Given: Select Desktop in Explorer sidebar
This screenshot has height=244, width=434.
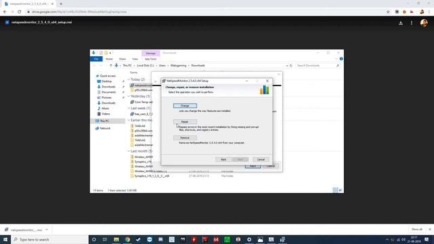Looking at the screenshot, I should [106, 81].
